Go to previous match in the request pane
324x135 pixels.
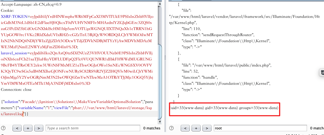pyautogui.click(x=17, y=128)
